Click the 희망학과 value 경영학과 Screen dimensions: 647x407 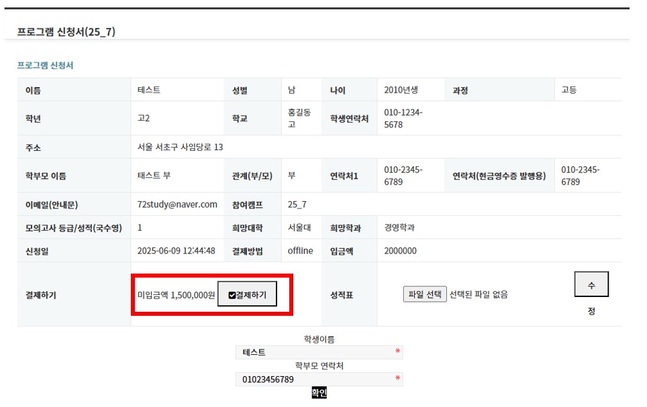pos(399,227)
